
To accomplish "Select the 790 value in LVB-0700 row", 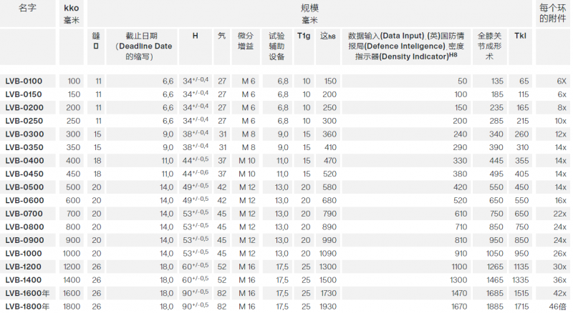I will point(329,214).
